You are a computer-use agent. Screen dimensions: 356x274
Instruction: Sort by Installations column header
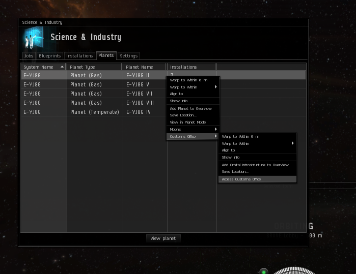tap(191, 67)
